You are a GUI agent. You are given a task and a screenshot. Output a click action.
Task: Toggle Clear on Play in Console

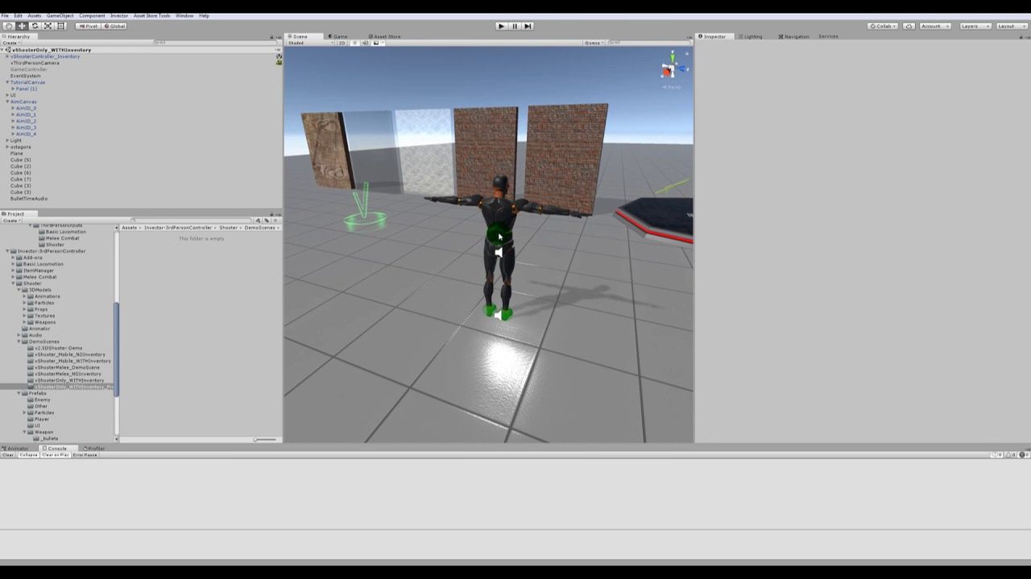click(x=56, y=455)
